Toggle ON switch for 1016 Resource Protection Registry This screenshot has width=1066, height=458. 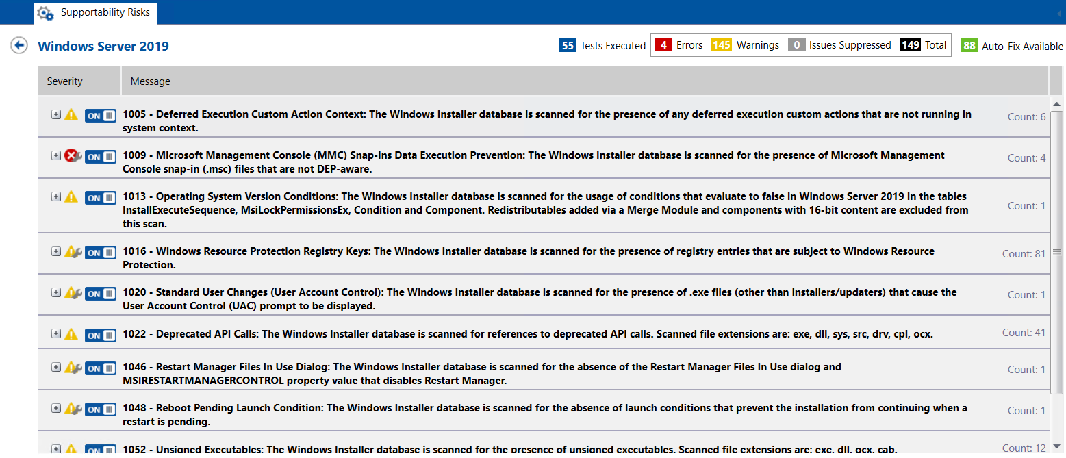point(101,253)
